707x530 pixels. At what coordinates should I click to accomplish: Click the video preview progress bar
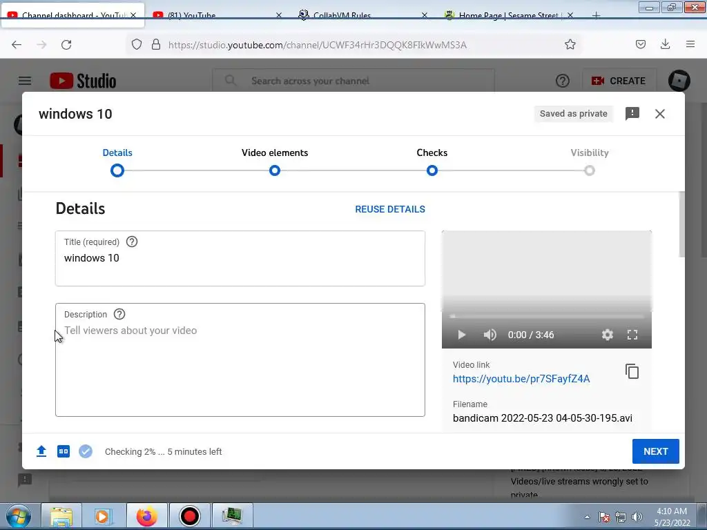[547, 316]
